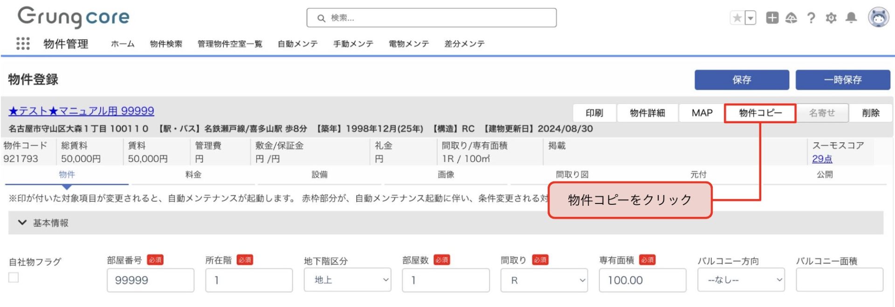The image size is (895, 307).
Task: Open 物件検索 in navigation bar
Action: 166,44
